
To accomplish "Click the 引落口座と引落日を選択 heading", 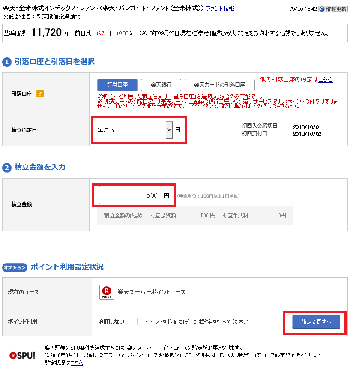I will coord(55,61).
